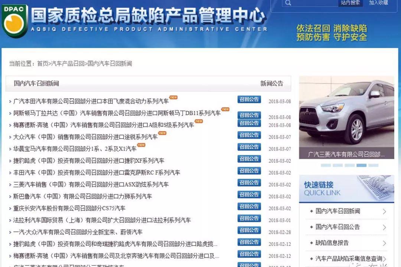The image size is (401, 267).
Task: Select the second slideshow indicator
Action: tap(338, 165)
